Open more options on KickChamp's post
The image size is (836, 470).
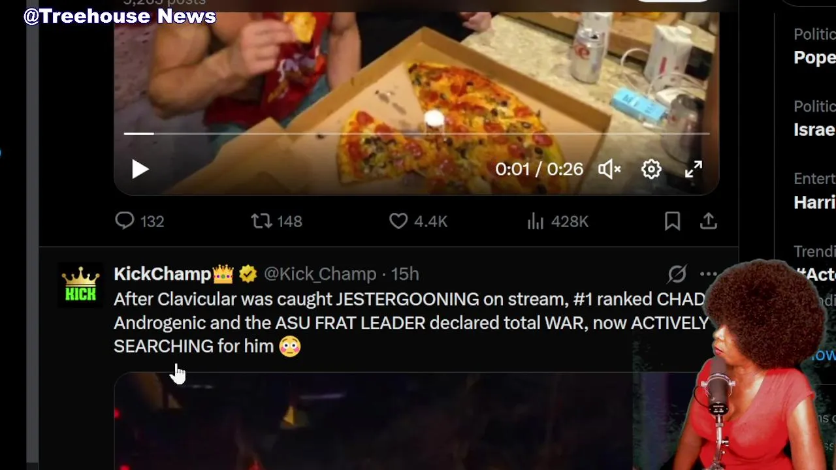(x=707, y=274)
